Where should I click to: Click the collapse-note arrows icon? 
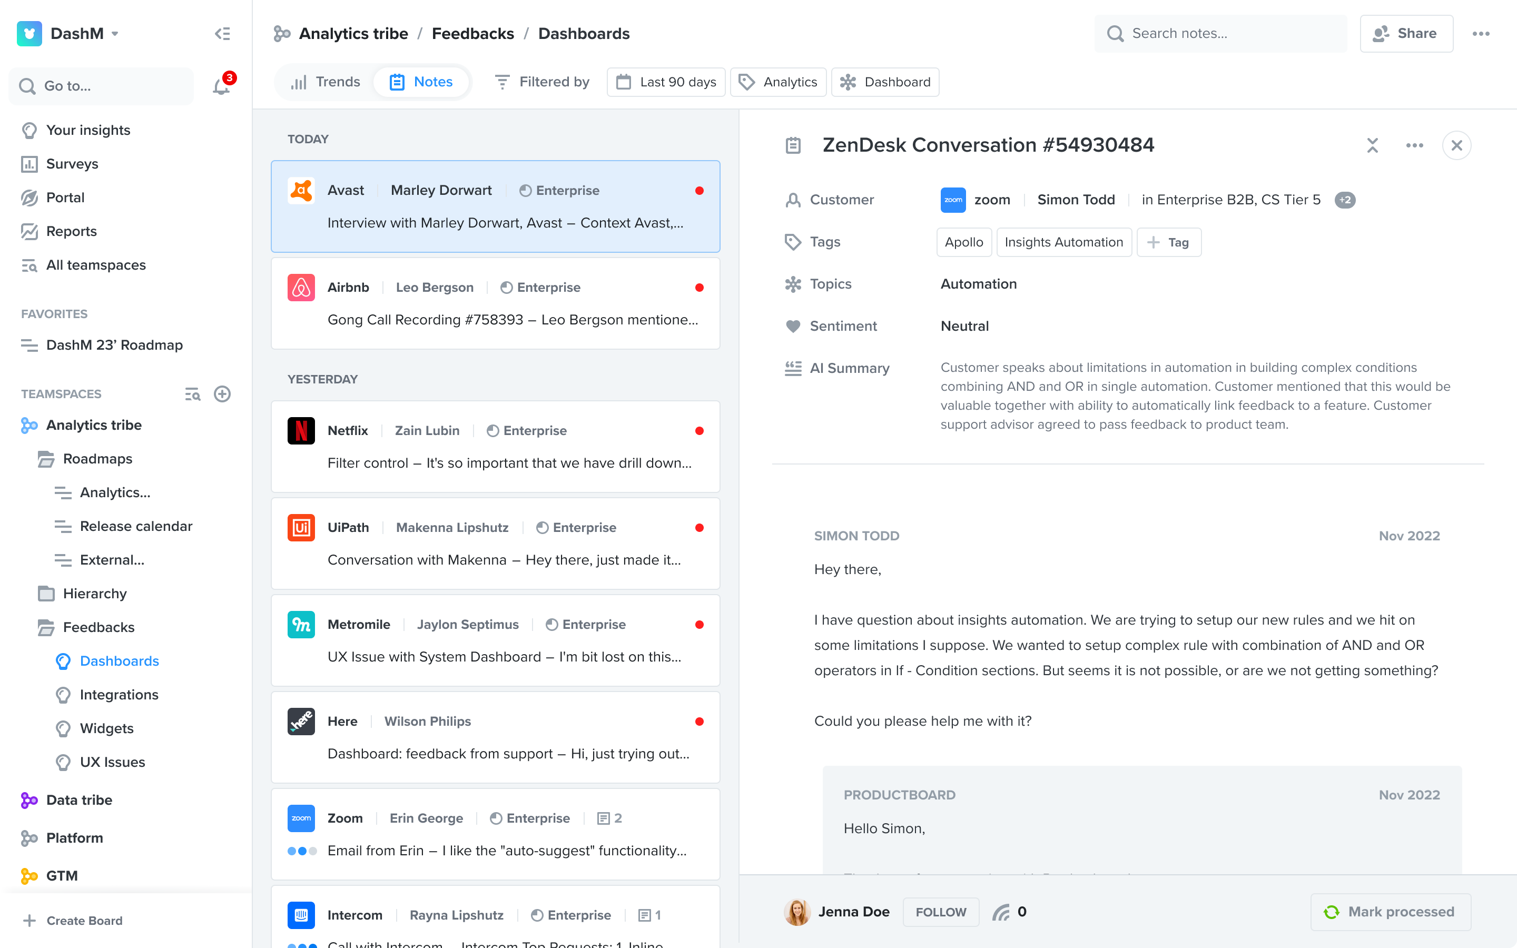[1373, 145]
